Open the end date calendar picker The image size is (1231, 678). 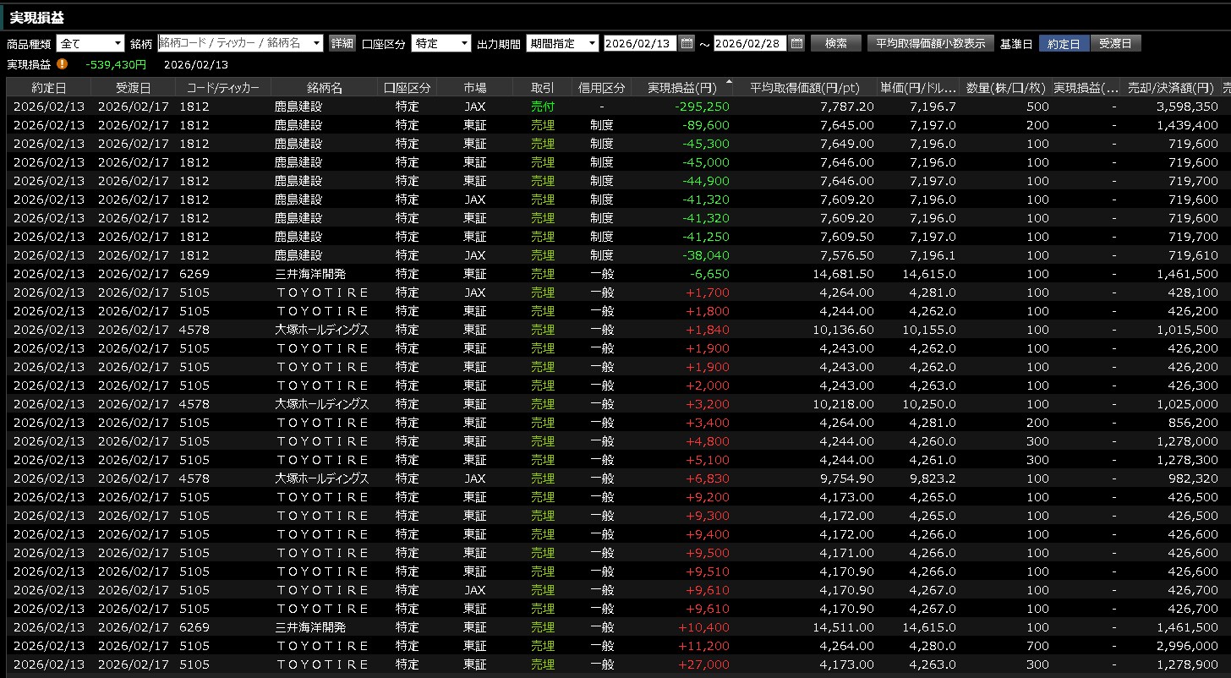tap(796, 43)
